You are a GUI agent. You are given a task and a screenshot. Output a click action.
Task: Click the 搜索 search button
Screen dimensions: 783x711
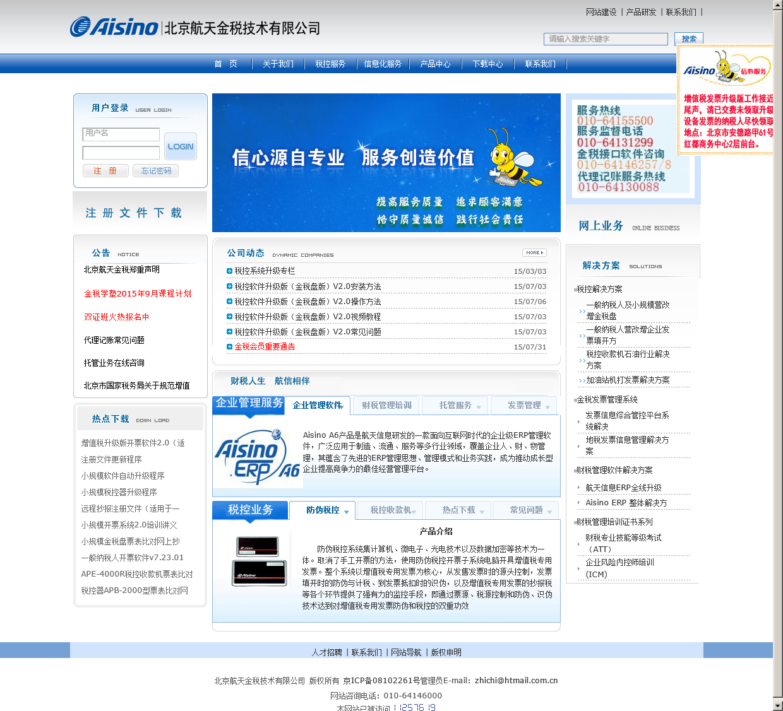coord(689,38)
